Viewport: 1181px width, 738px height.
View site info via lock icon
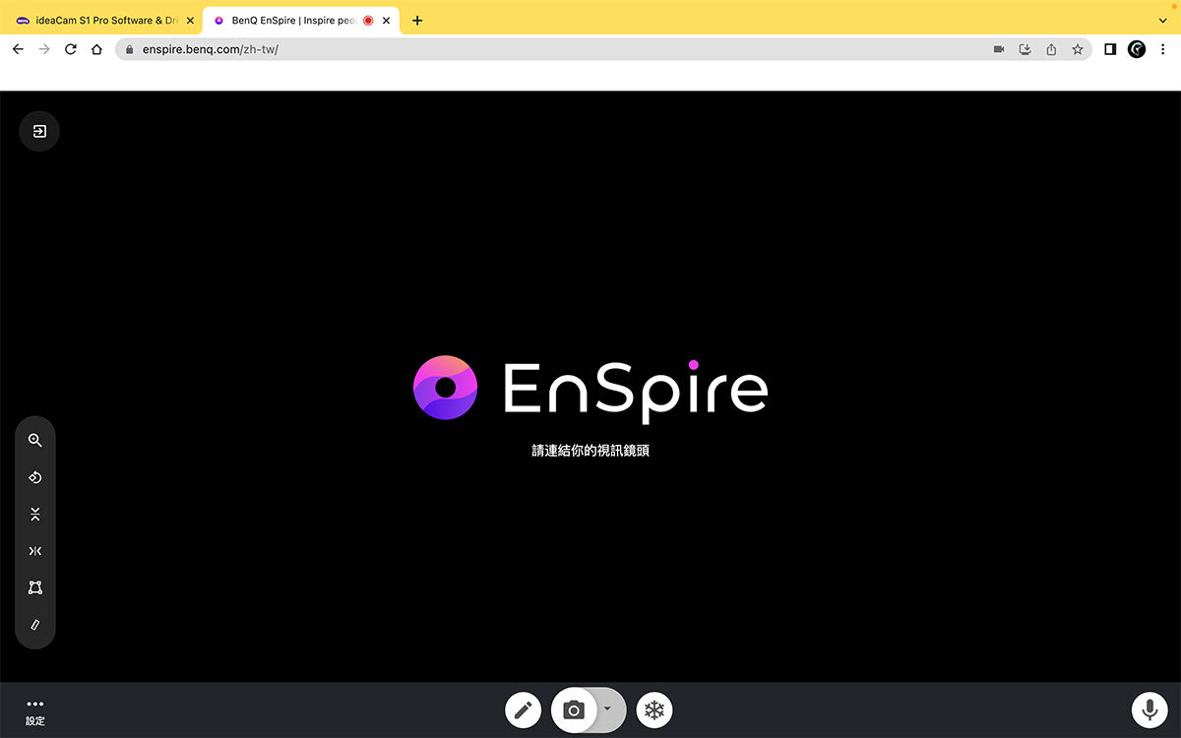click(129, 49)
